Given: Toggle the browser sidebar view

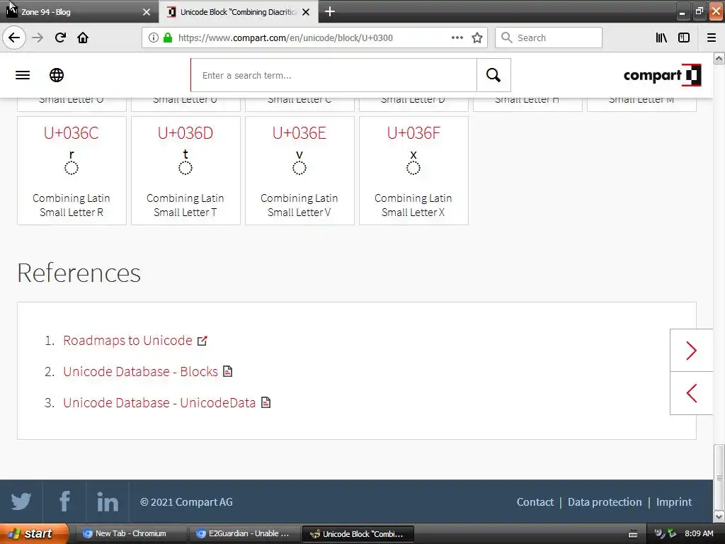Looking at the screenshot, I should point(684,38).
